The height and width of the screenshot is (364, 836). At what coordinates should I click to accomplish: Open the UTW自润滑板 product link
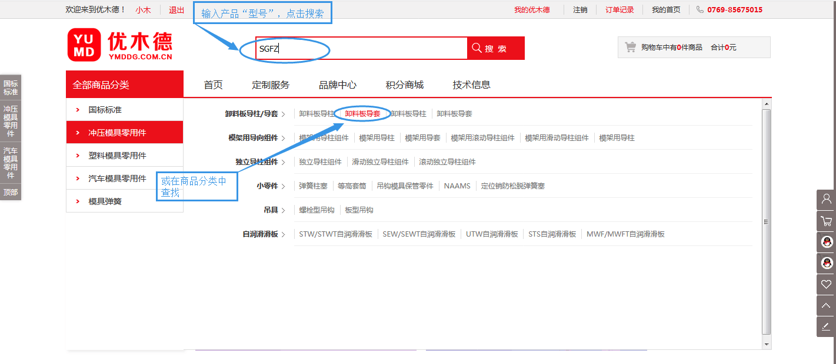point(492,234)
